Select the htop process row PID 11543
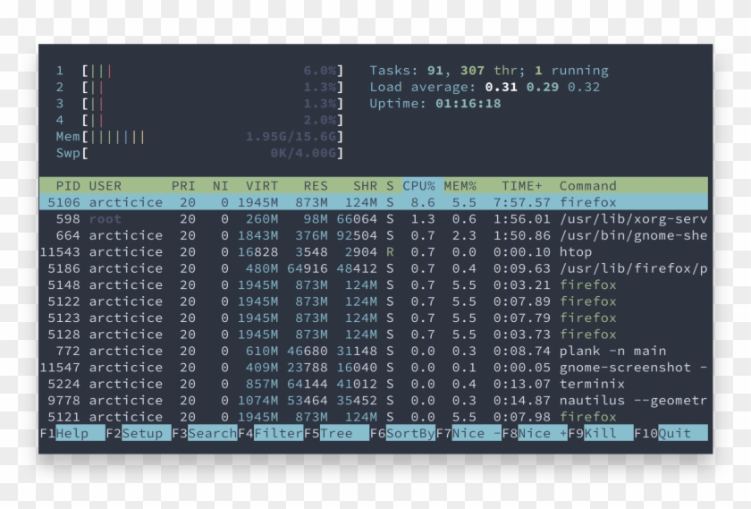 (374, 252)
